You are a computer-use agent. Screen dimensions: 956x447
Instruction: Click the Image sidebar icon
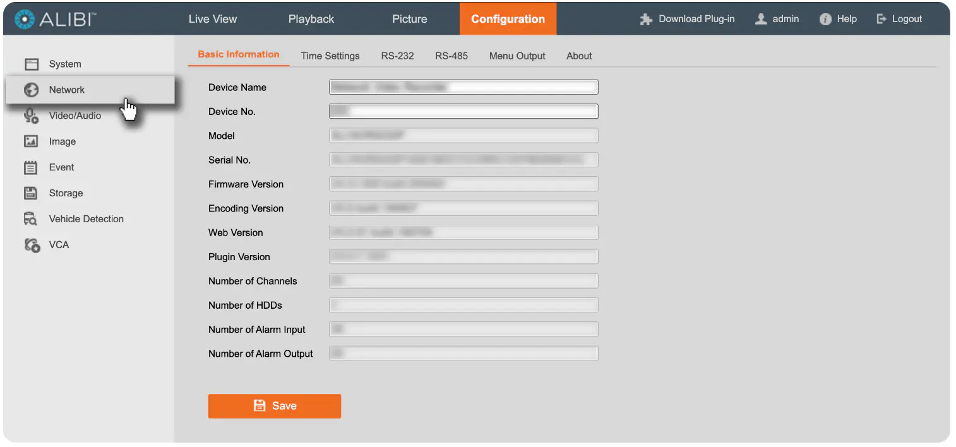tap(32, 141)
